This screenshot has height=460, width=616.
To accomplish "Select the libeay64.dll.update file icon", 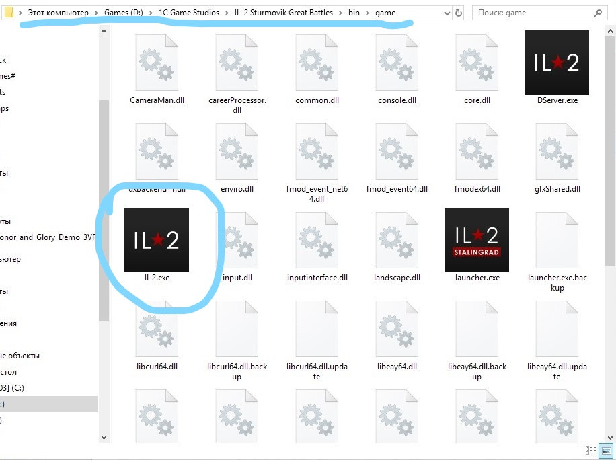I will click(x=557, y=329).
